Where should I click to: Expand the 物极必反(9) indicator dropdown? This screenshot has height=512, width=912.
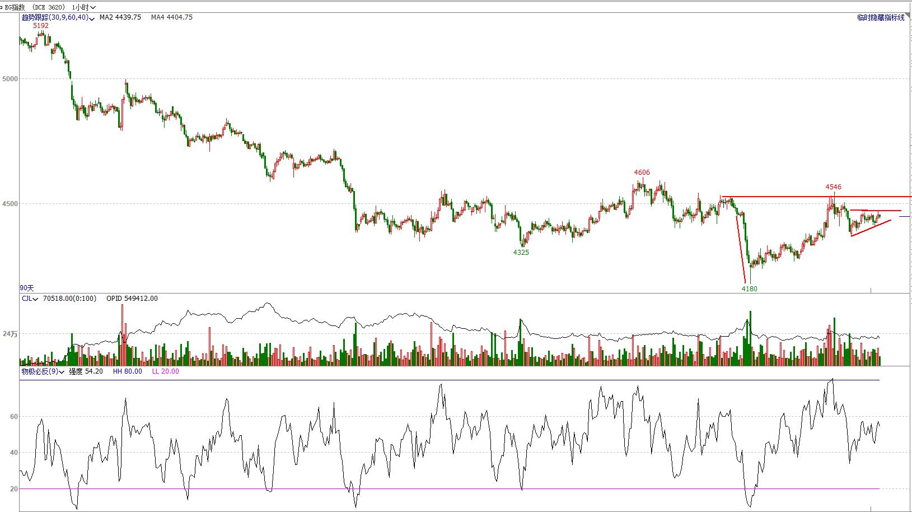pos(43,371)
